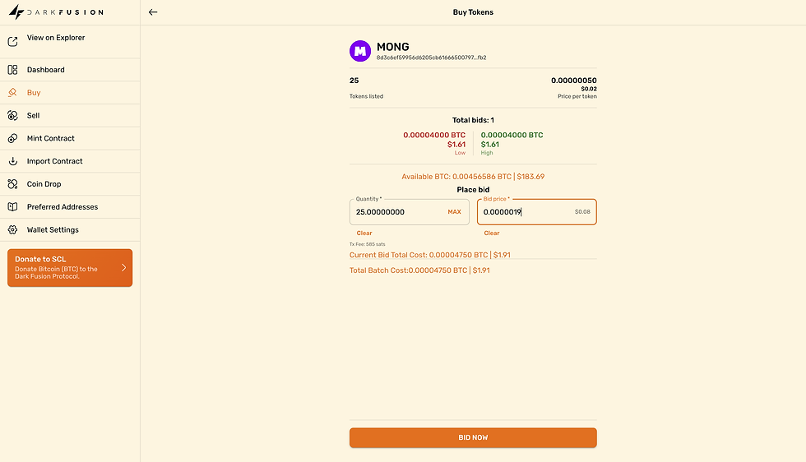The image size is (806, 462).
Task: Click the Dashboard grid icon
Action: click(12, 70)
